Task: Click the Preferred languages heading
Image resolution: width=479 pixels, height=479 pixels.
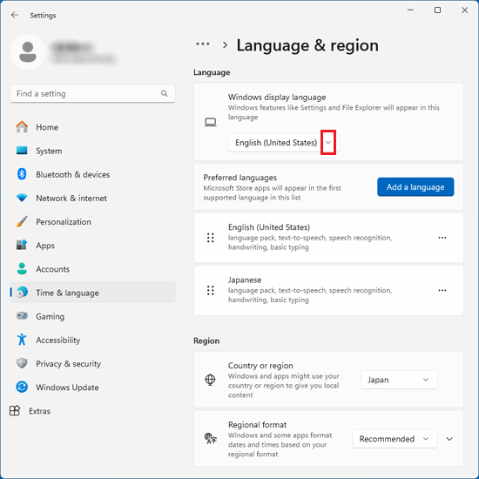Action: click(239, 177)
